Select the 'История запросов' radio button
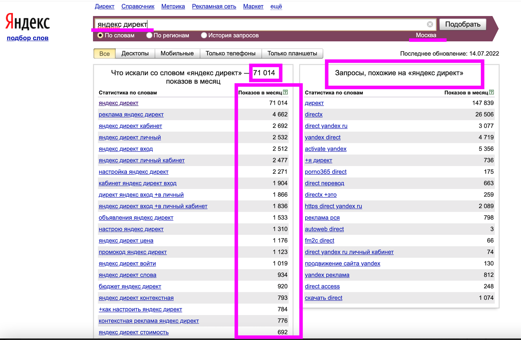Screen dimensions: 521x340 204,35
